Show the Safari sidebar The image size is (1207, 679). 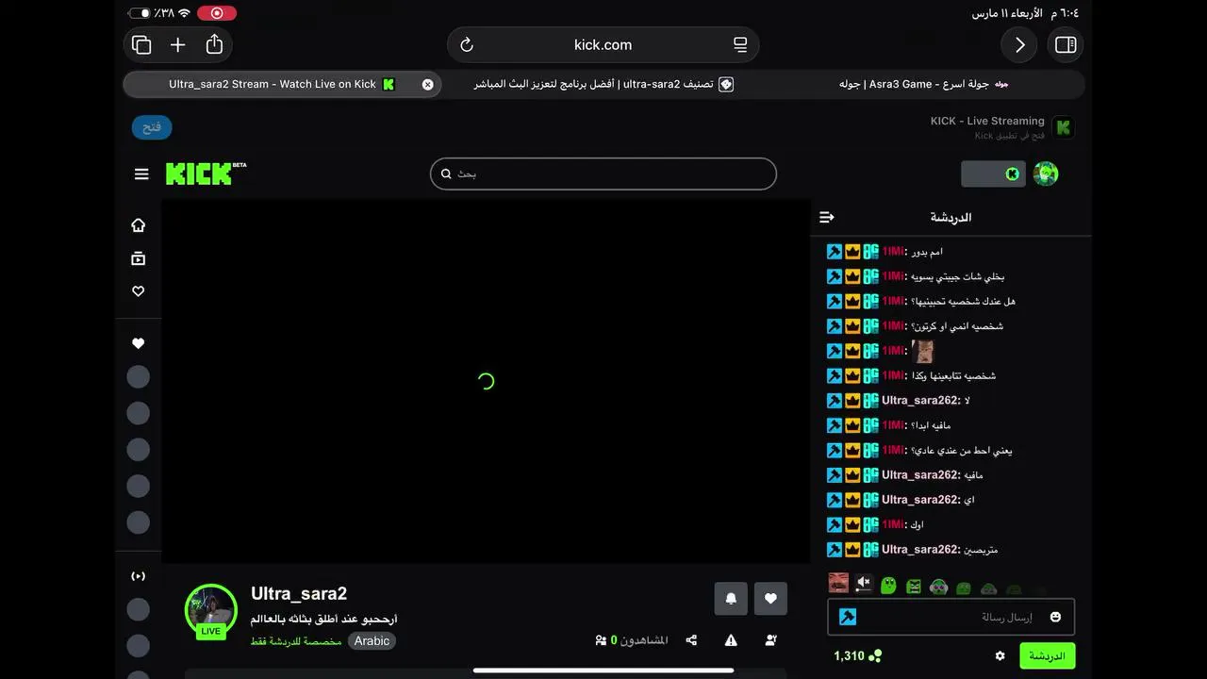click(x=1066, y=44)
